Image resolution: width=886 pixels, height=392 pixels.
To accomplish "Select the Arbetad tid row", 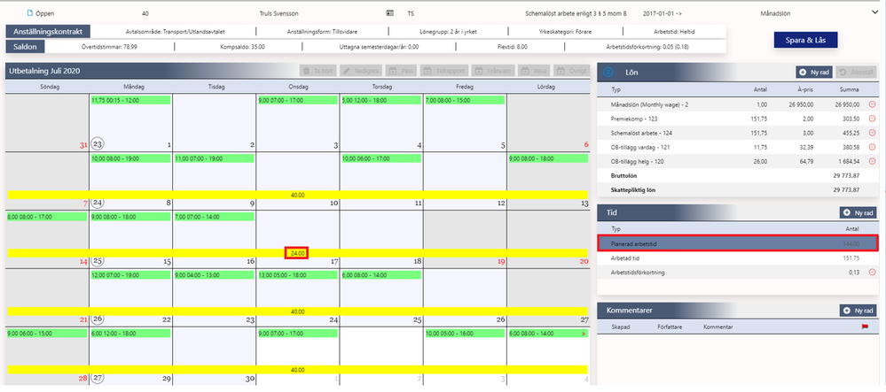I will coord(738,257).
